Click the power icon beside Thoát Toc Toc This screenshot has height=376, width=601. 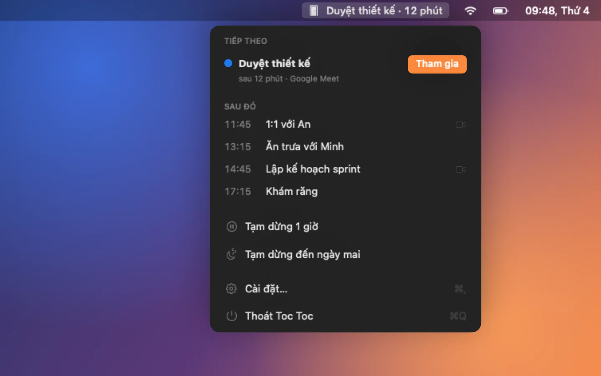pos(232,316)
